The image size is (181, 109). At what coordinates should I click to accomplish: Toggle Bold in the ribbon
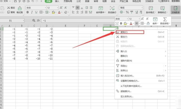28,12
